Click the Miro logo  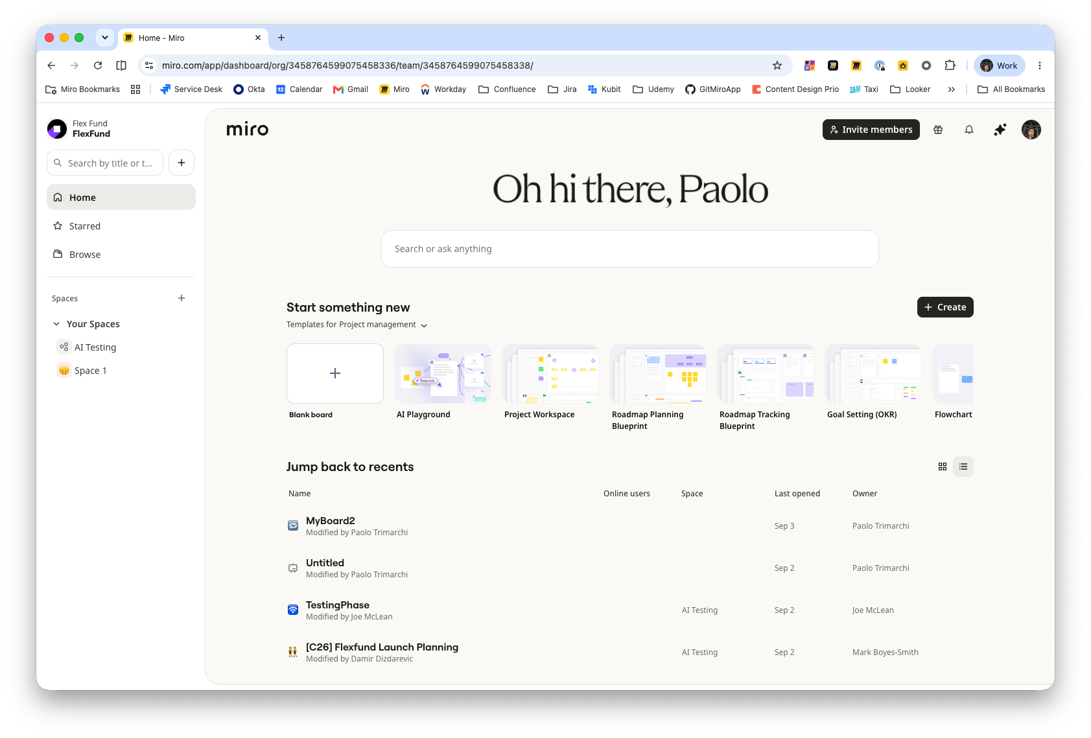(247, 130)
